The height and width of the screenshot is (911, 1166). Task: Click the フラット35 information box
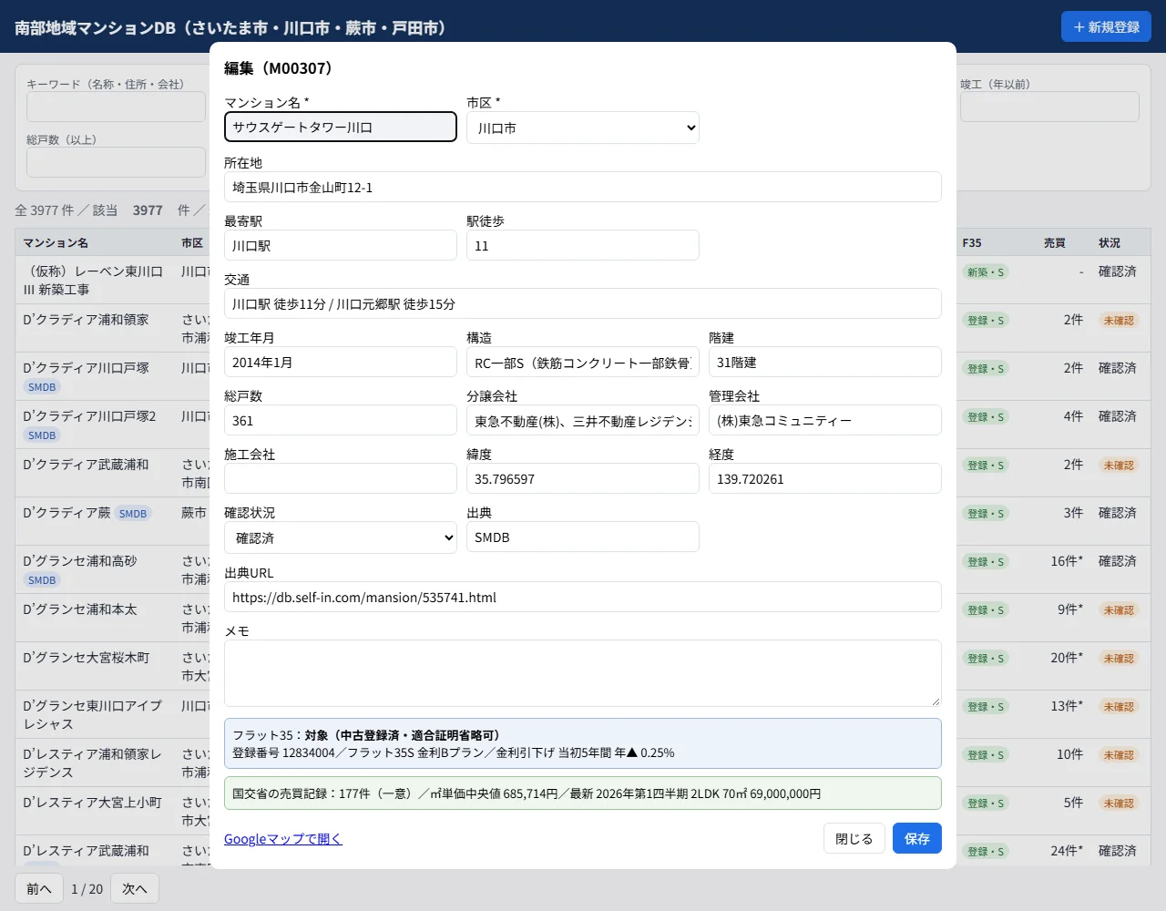pos(583,743)
